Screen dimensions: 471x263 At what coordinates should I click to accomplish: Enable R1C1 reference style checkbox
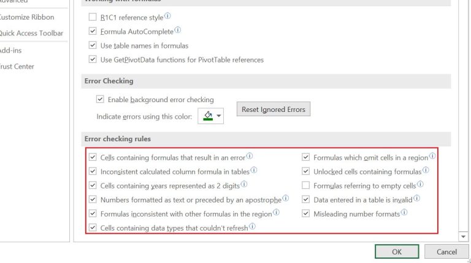point(93,17)
